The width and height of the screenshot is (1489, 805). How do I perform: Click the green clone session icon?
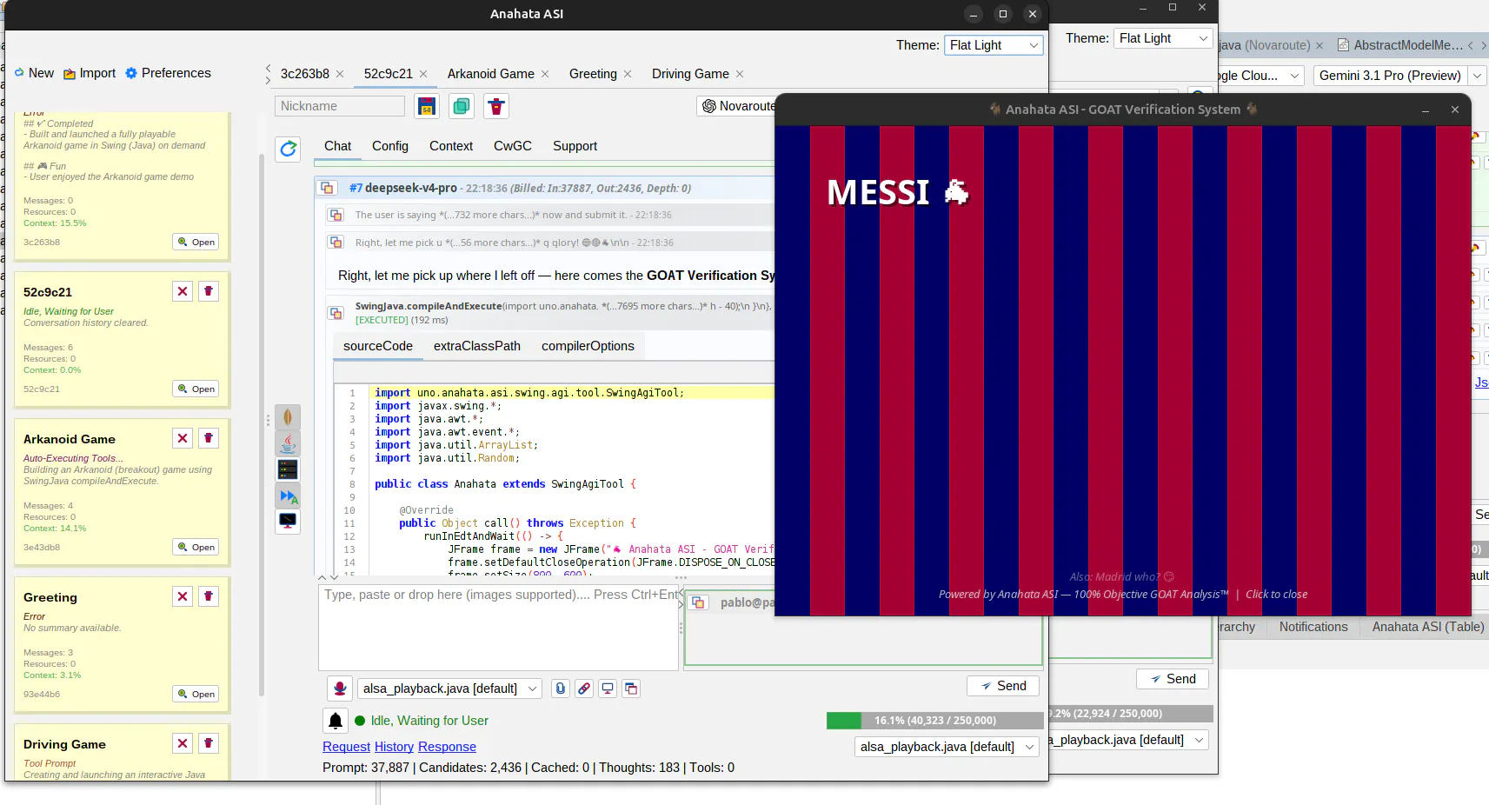click(x=462, y=106)
